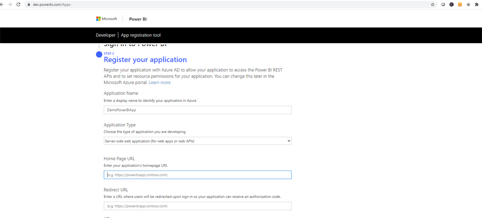Click the Power BI header link

[138, 19]
